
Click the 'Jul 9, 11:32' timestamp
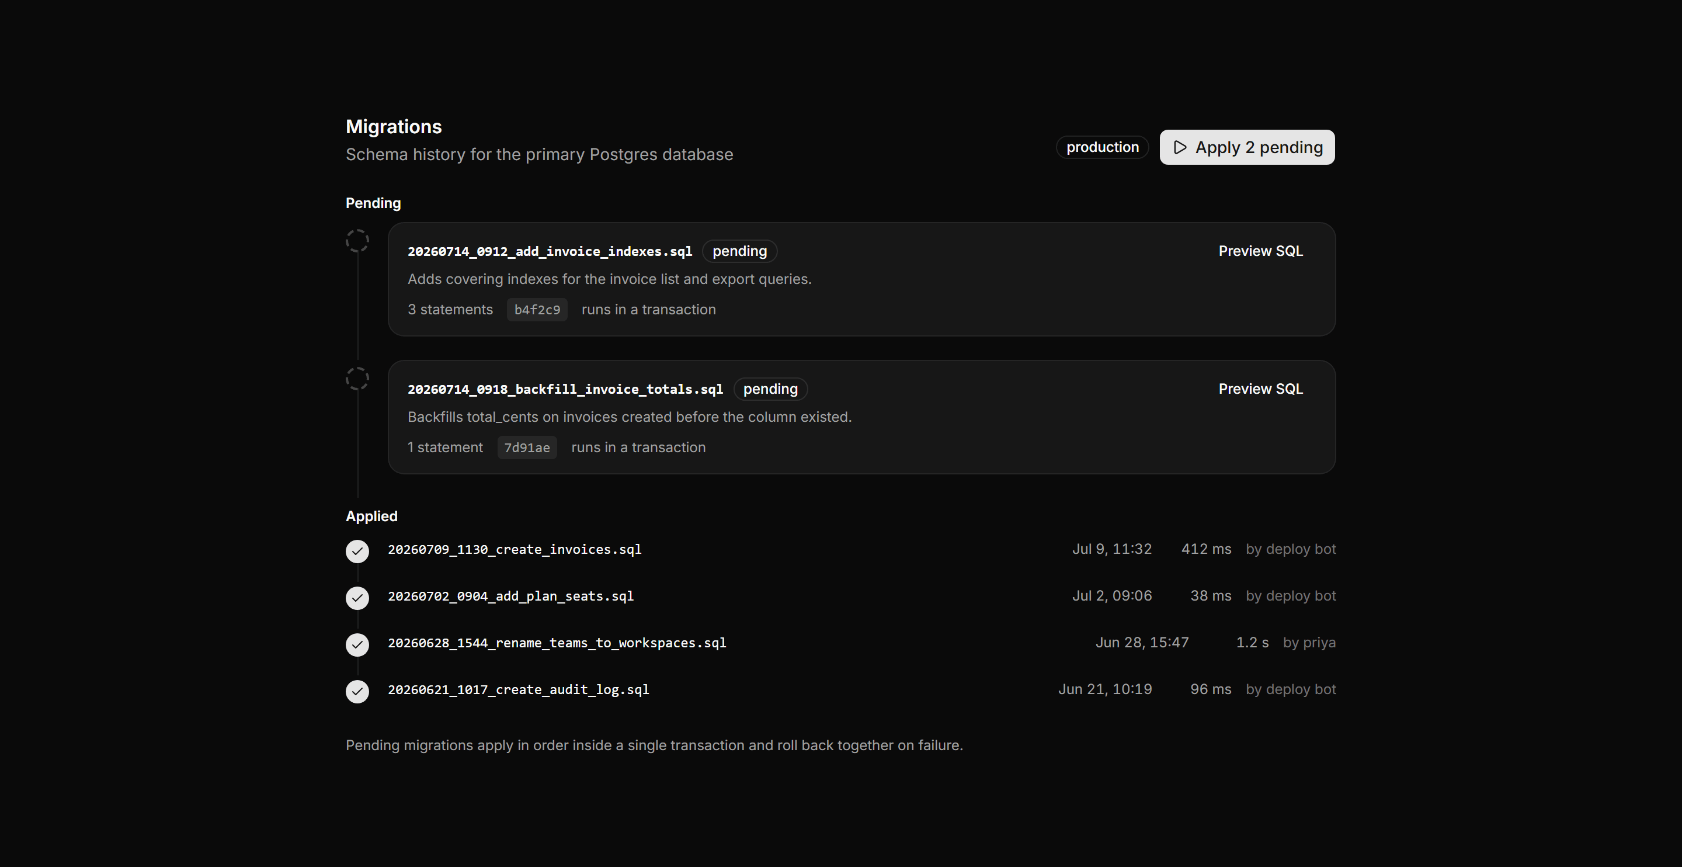[x=1112, y=549]
